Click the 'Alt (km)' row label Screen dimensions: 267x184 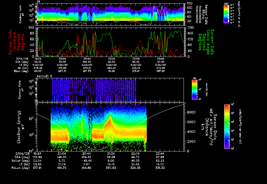pyautogui.click(x=23, y=68)
